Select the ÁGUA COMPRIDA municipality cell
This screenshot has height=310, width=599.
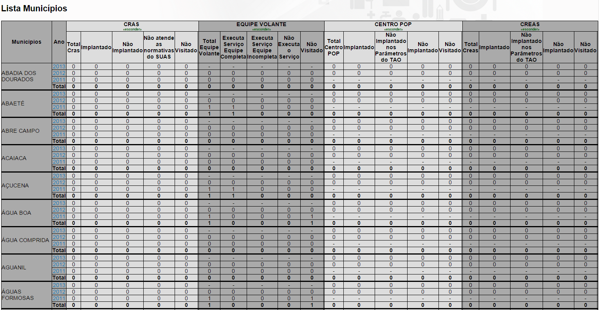click(x=27, y=240)
